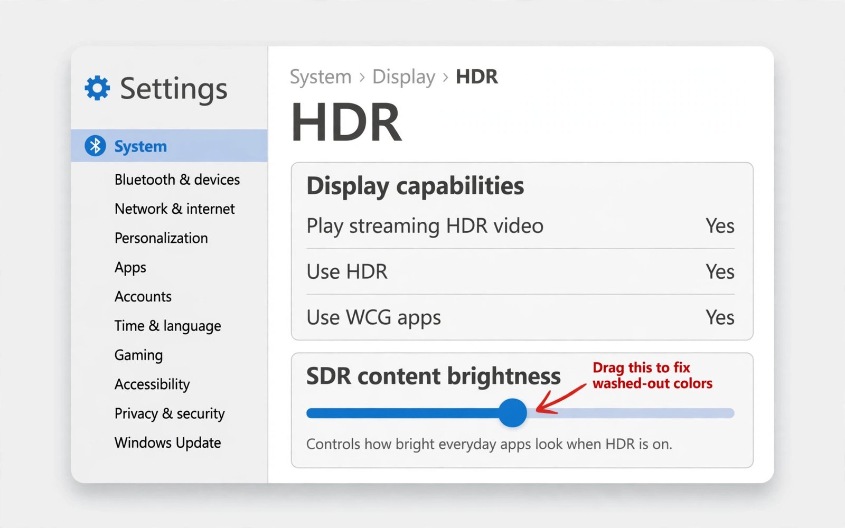
Task: Click the SDR content brightness heading
Action: click(433, 376)
